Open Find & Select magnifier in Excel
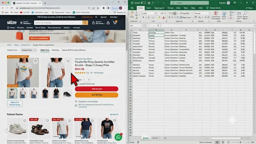This screenshot has height=144, width=256. [x=245, y=15]
